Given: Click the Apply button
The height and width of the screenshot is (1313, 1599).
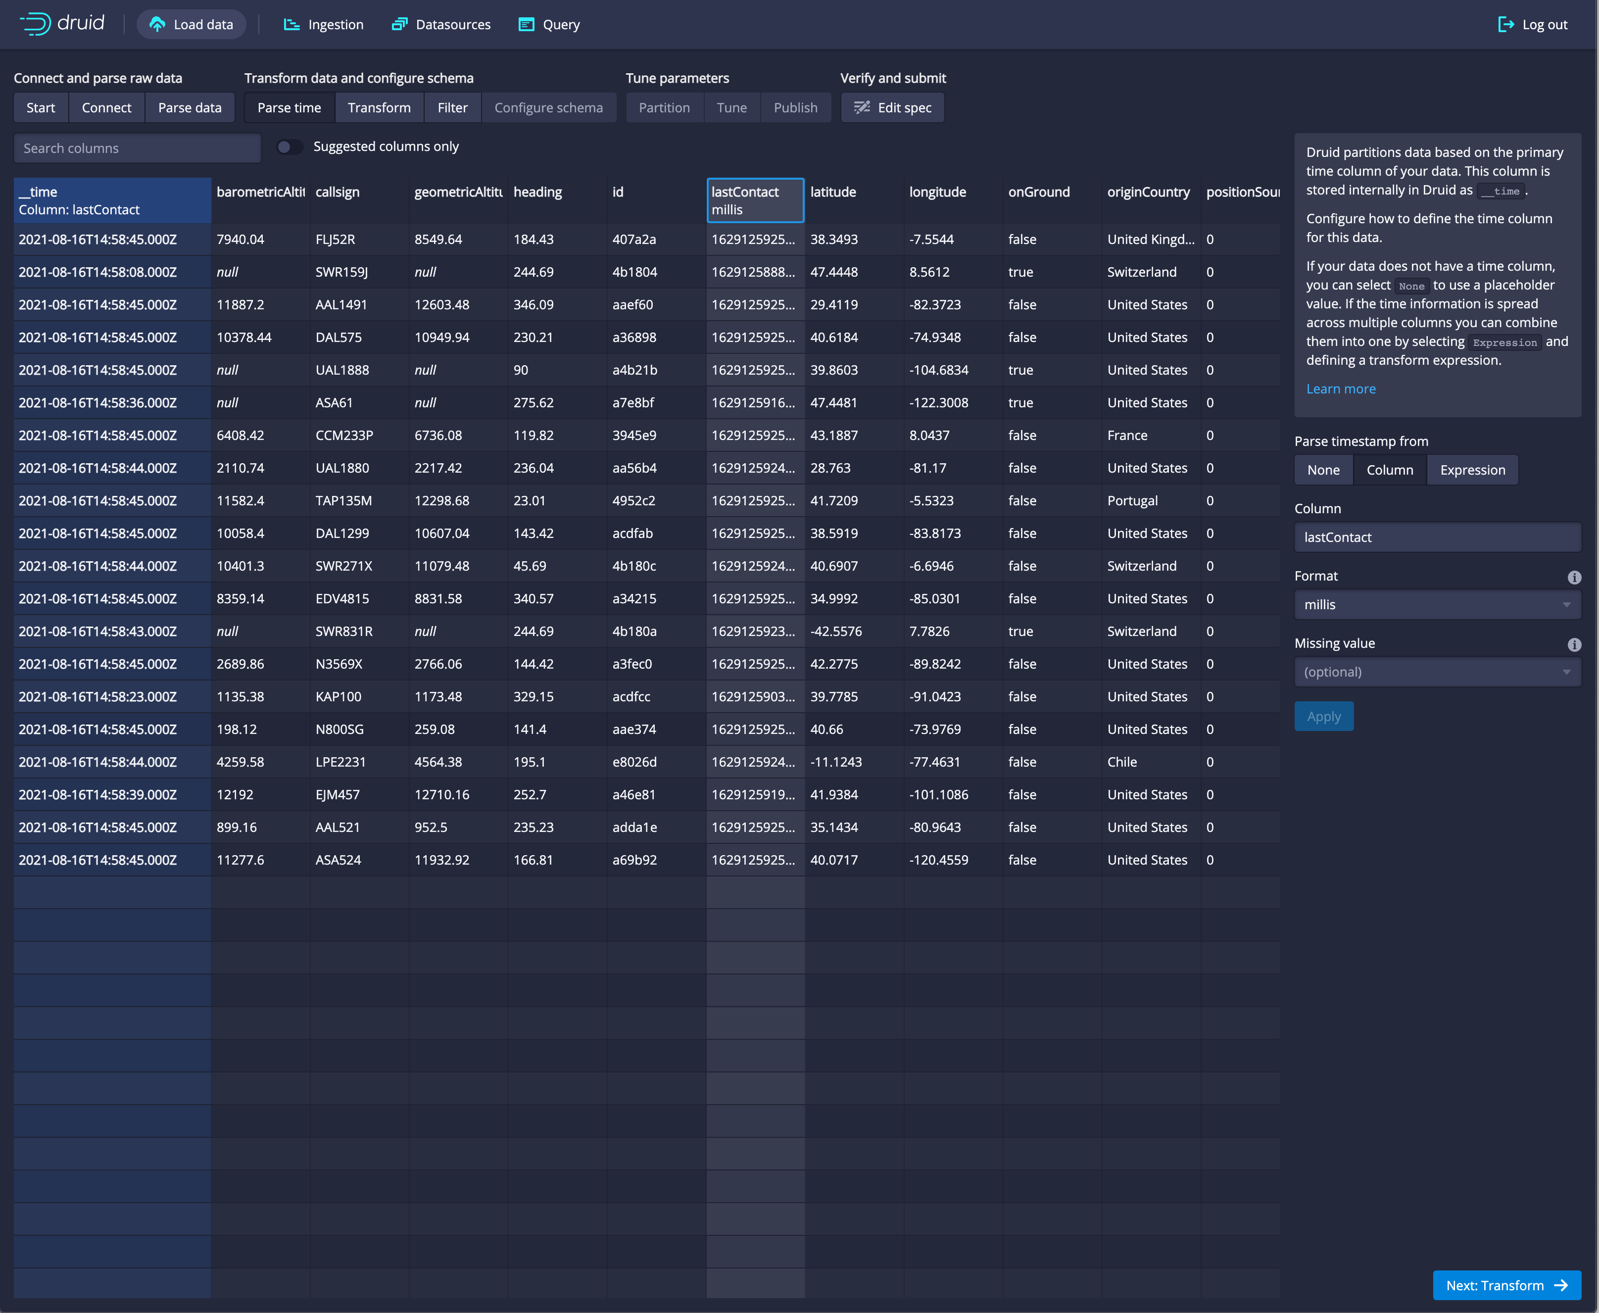Looking at the screenshot, I should [1324, 716].
